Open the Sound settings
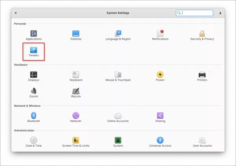 (33, 93)
